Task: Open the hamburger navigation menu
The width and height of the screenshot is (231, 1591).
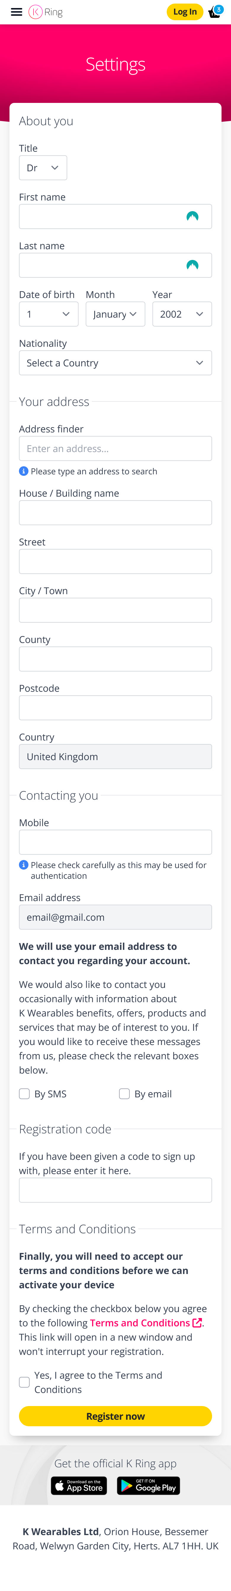Action: 17,12
